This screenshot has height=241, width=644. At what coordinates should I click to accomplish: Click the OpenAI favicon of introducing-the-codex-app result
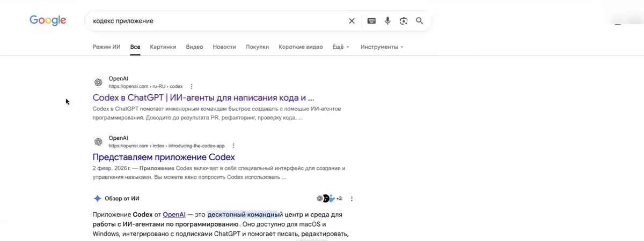[98, 141]
